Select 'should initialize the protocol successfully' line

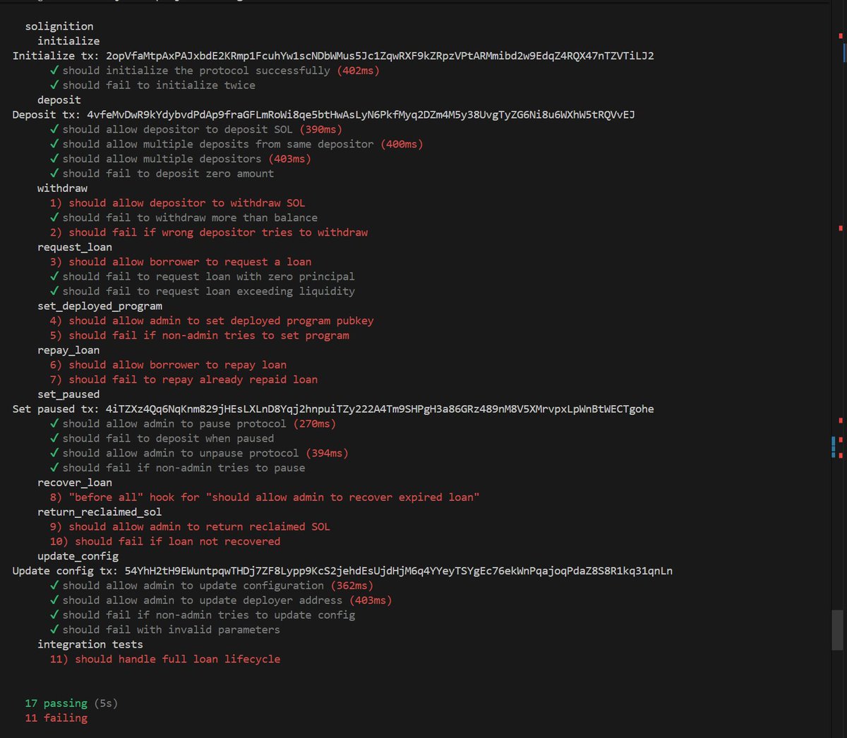pos(215,71)
